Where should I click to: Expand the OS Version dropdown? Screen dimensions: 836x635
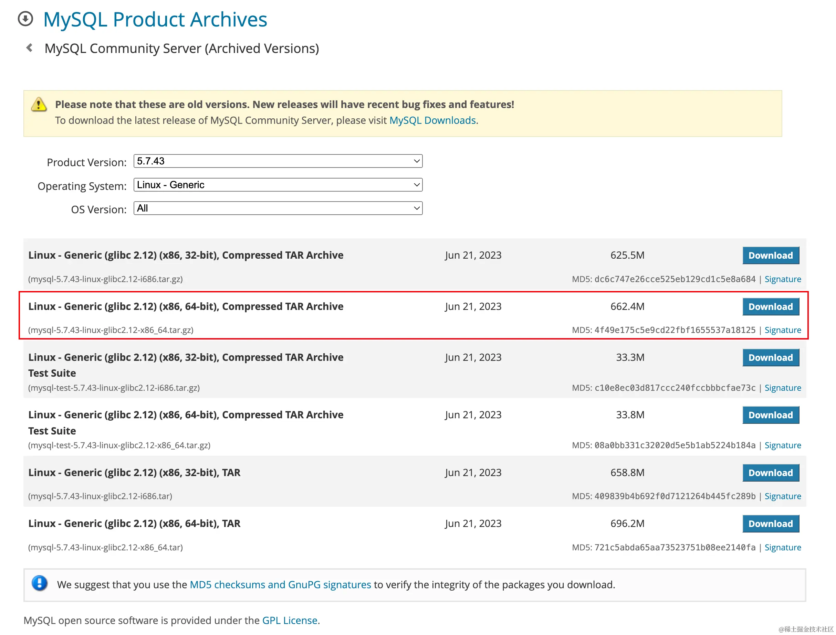point(278,208)
